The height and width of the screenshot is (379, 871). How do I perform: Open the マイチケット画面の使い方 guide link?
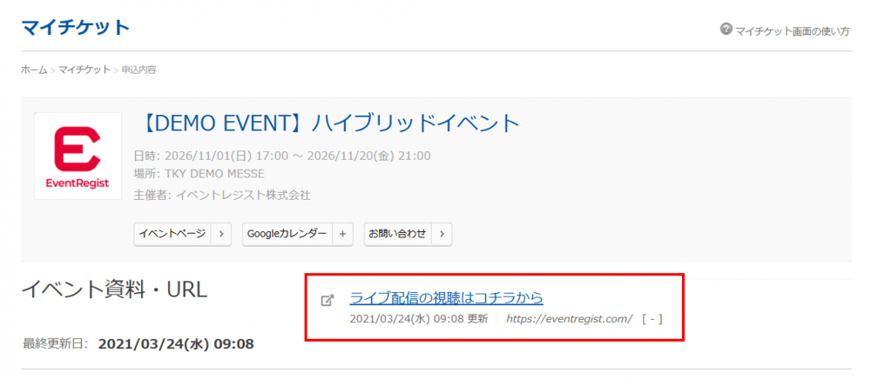(x=792, y=30)
